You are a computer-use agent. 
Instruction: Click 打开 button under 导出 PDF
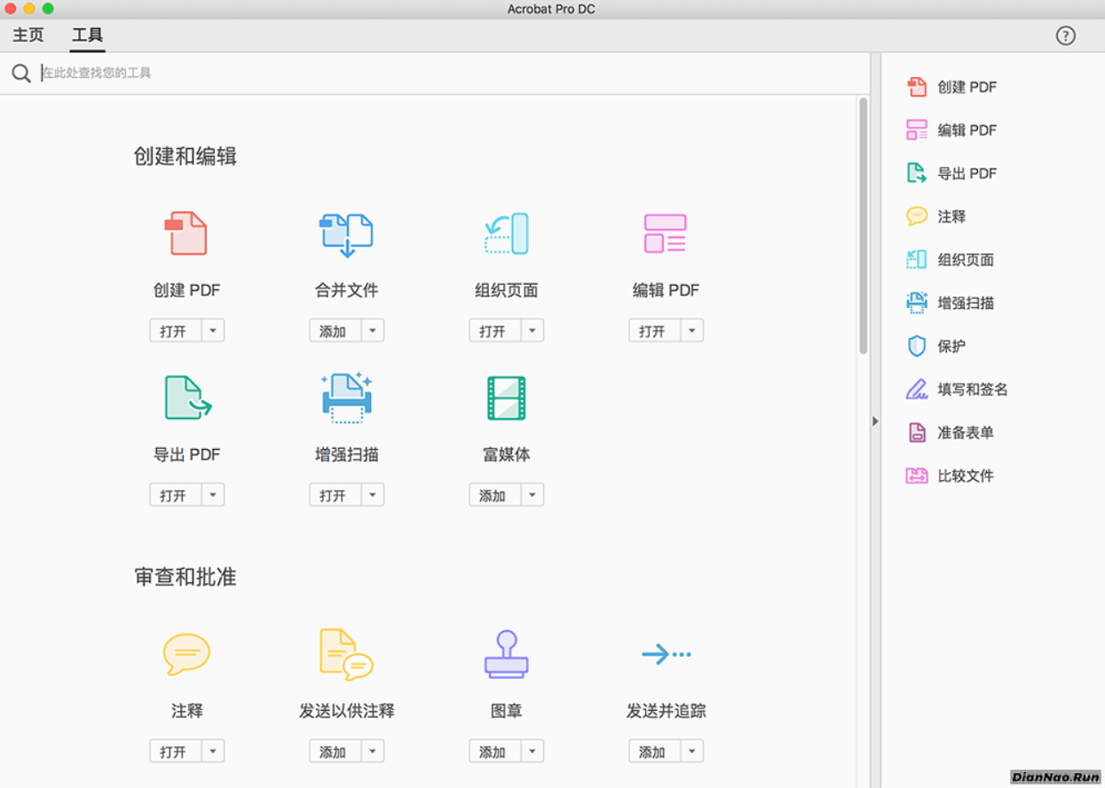click(x=175, y=495)
